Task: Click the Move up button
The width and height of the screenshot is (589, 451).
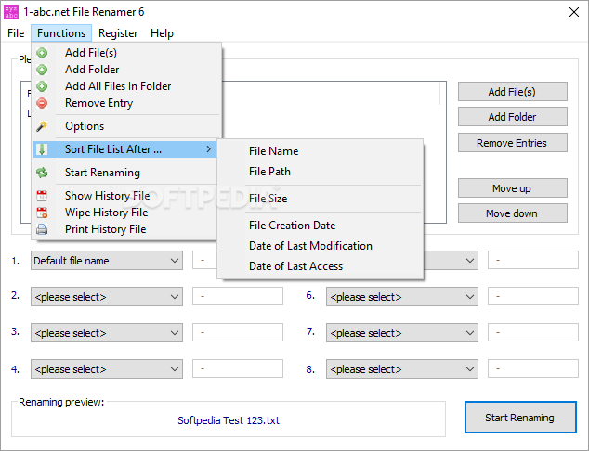Action: pos(513,188)
